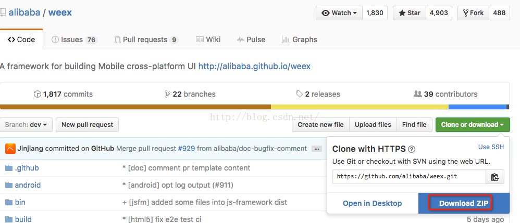Click the Jinjiang avatar icon
Screen dimensions: 520x223
10,149
